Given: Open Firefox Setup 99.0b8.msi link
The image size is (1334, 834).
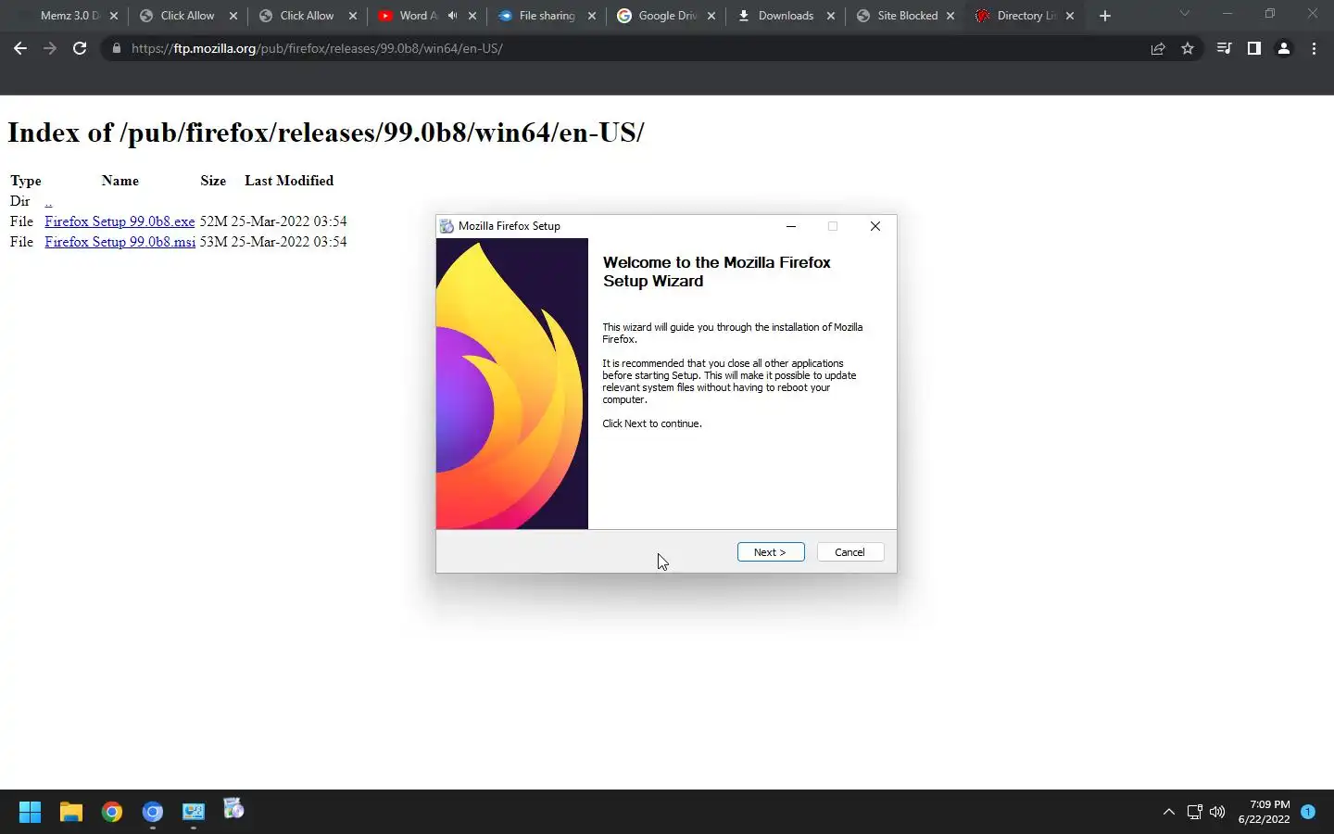Looking at the screenshot, I should click(x=120, y=242).
